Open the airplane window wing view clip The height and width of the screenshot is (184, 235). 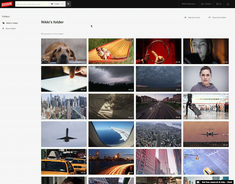click(x=111, y=134)
